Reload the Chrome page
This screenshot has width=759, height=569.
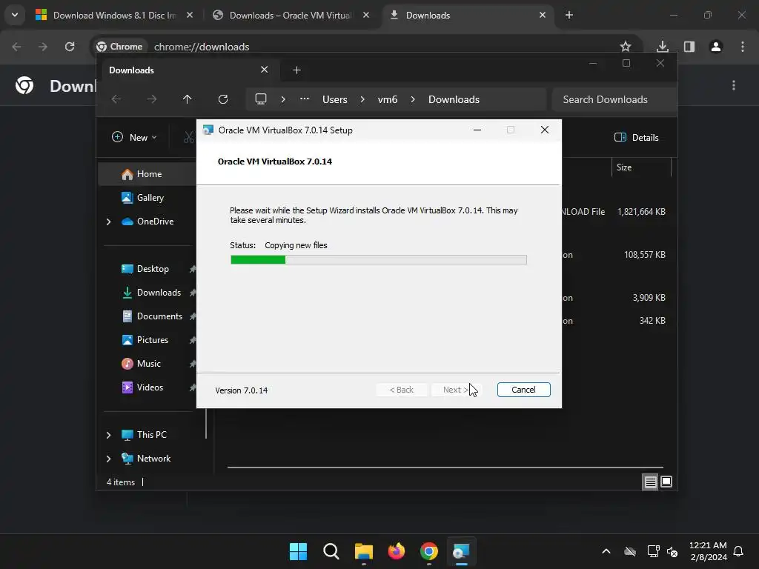pyautogui.click(x=70, y=47)
